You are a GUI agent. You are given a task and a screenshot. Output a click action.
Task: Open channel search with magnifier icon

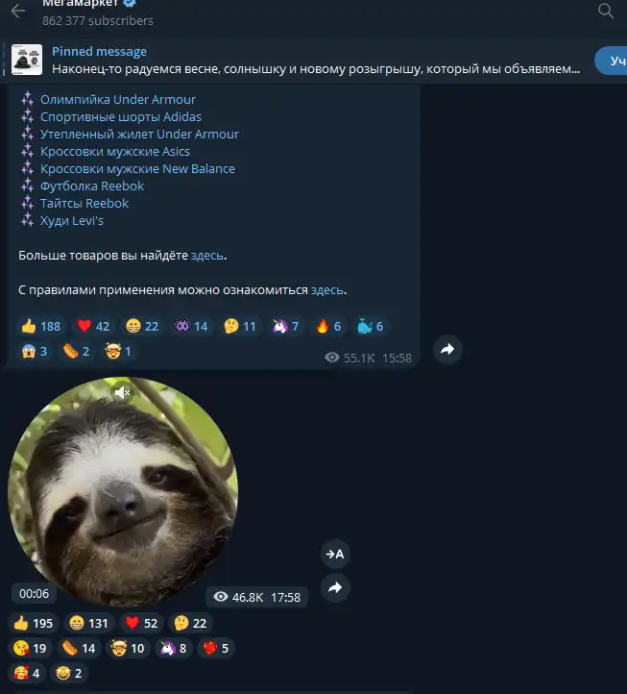(605, 11)
